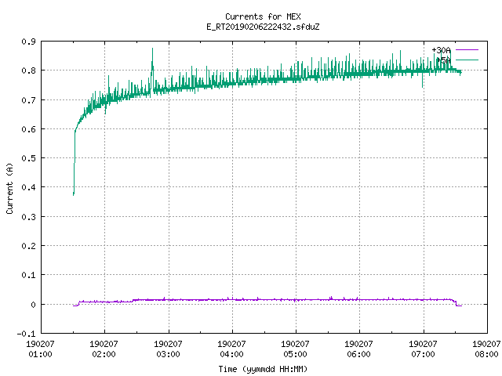Click the 190207 05:00 x-axis tick label
The height and width of the screenshot is (376, 502).
(295, 349)
